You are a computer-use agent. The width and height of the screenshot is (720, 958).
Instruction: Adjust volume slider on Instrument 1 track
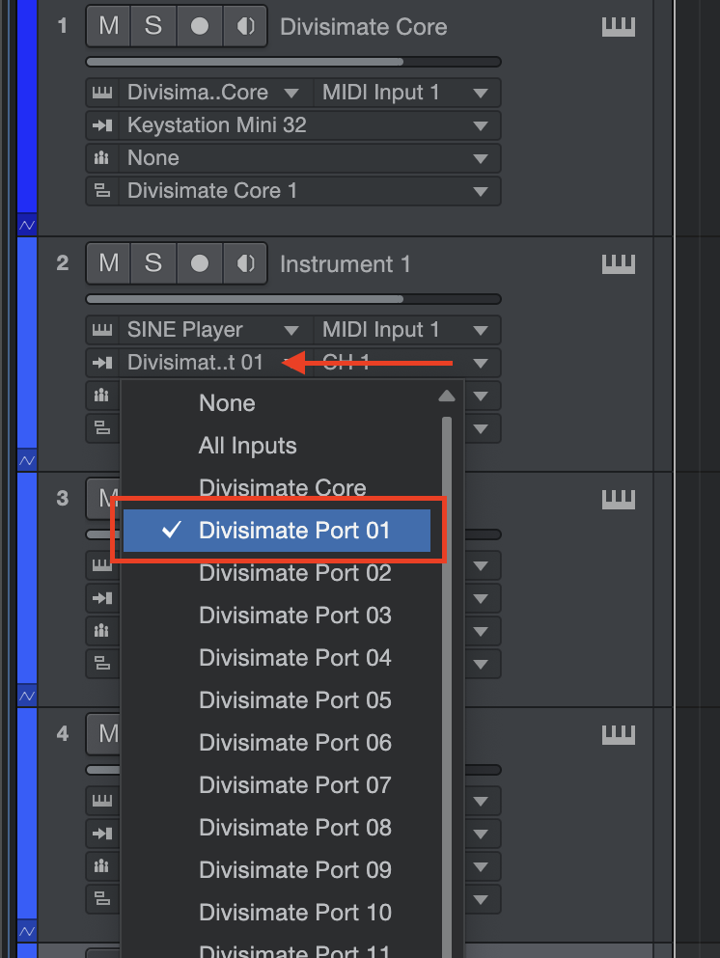(293, 299)
